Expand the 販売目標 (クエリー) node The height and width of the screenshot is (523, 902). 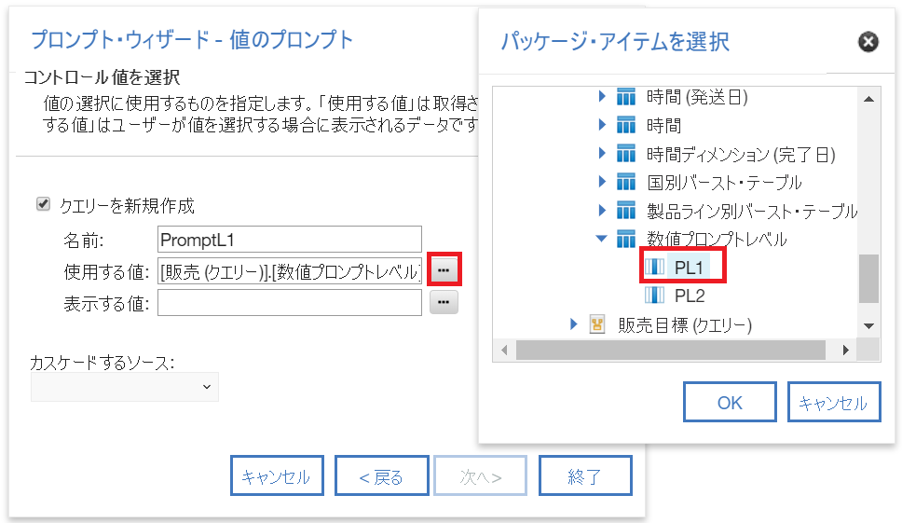(x=573, y=323)
